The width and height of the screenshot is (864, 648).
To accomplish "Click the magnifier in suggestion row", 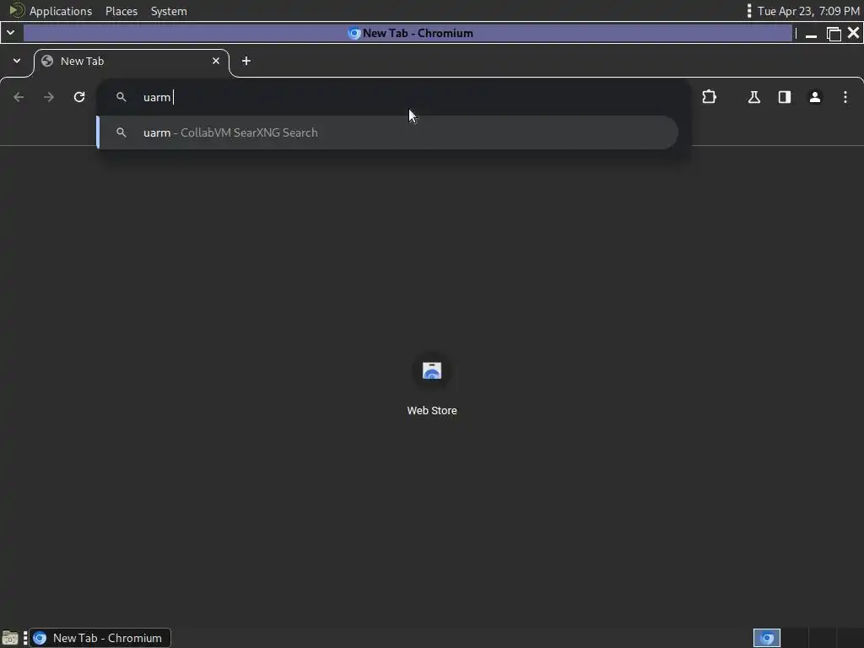I will click(121, 132).
